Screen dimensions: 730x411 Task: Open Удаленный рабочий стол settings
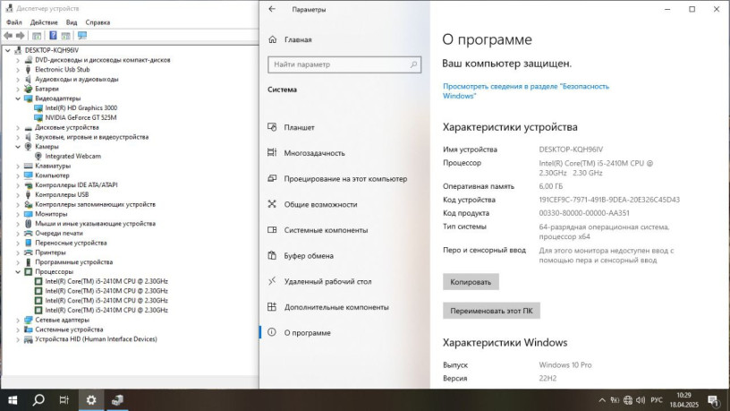pyautogui.click(x=327, y=281)
